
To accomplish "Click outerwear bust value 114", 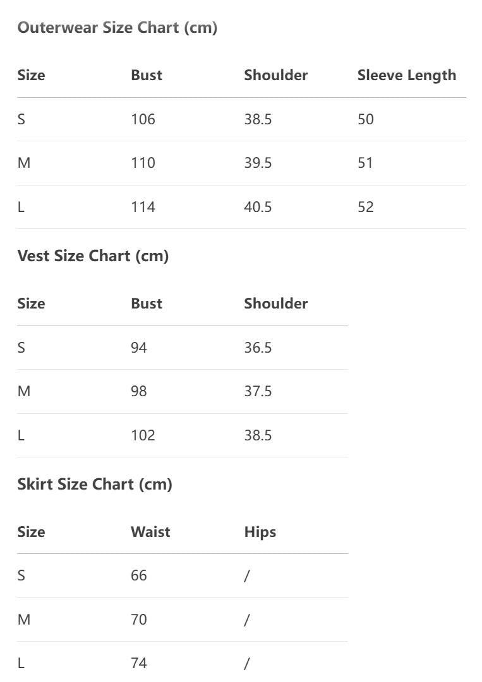I will click(143, 207).
